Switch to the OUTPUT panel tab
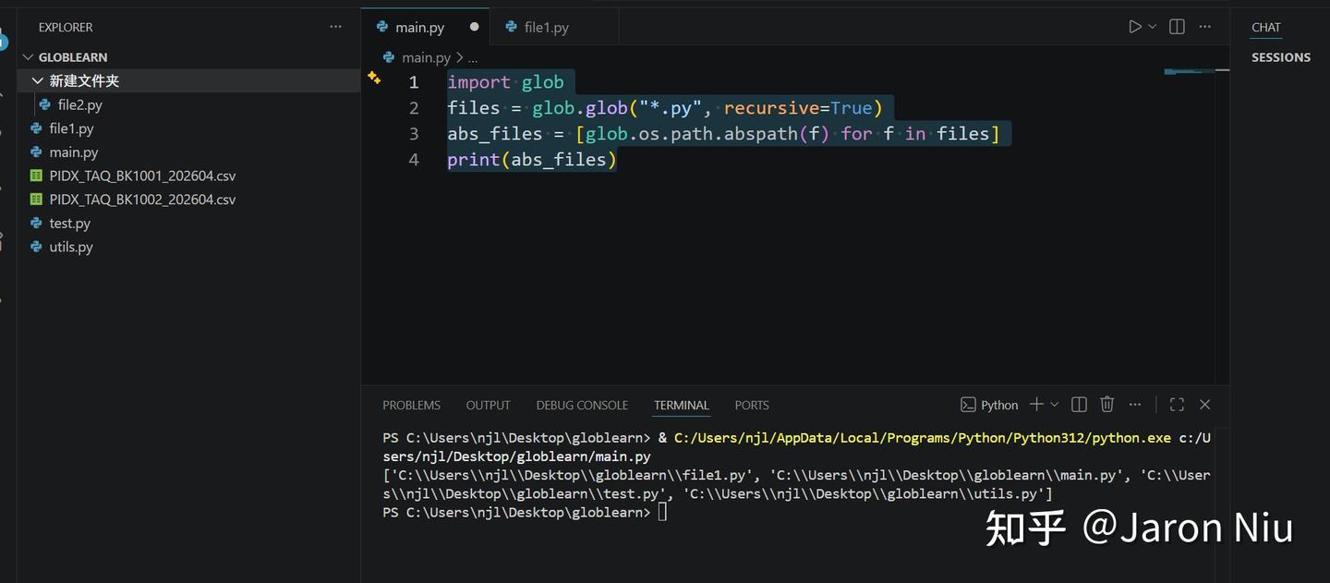Image resolution: width=1330 pixels, height=583 pixels. click(x=488, y=406)
